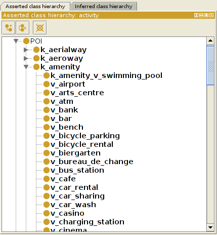
Task: Click the split view icon in the header
Action: (196, 15)
